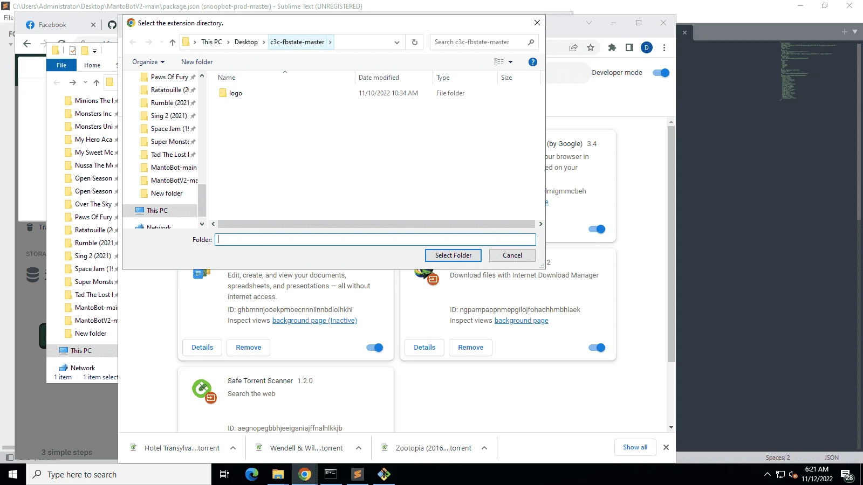The height and width of the screenshot is (485, 863).
Task: Open File Explorer from the taskbar
Action: [278, 474]
